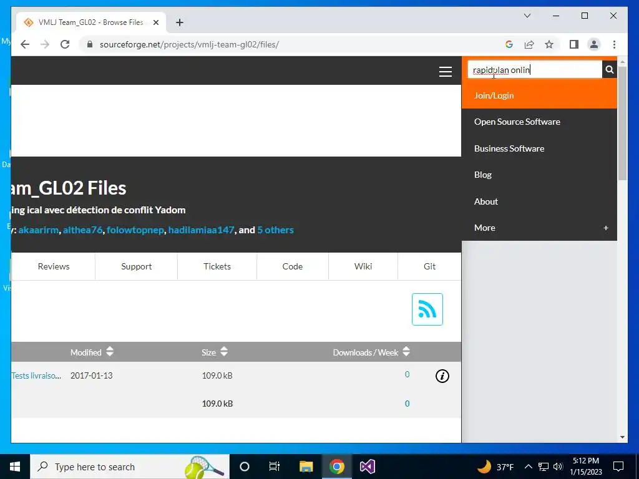Reload the current page
Viewport: 639px width, 479px height.
pos(65,44)
